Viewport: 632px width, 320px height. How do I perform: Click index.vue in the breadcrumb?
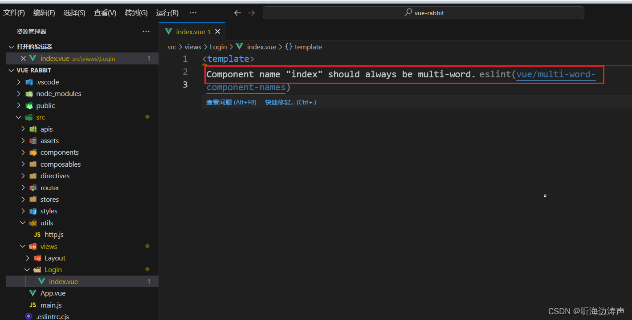point(261,47)
